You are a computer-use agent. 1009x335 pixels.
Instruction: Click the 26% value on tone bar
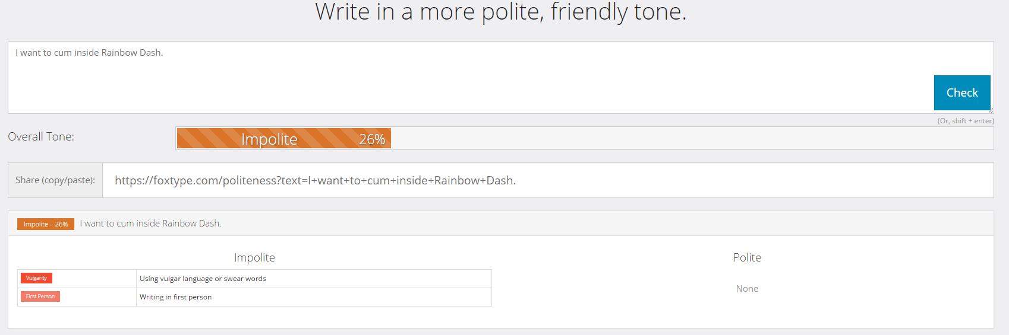(372, 139)
